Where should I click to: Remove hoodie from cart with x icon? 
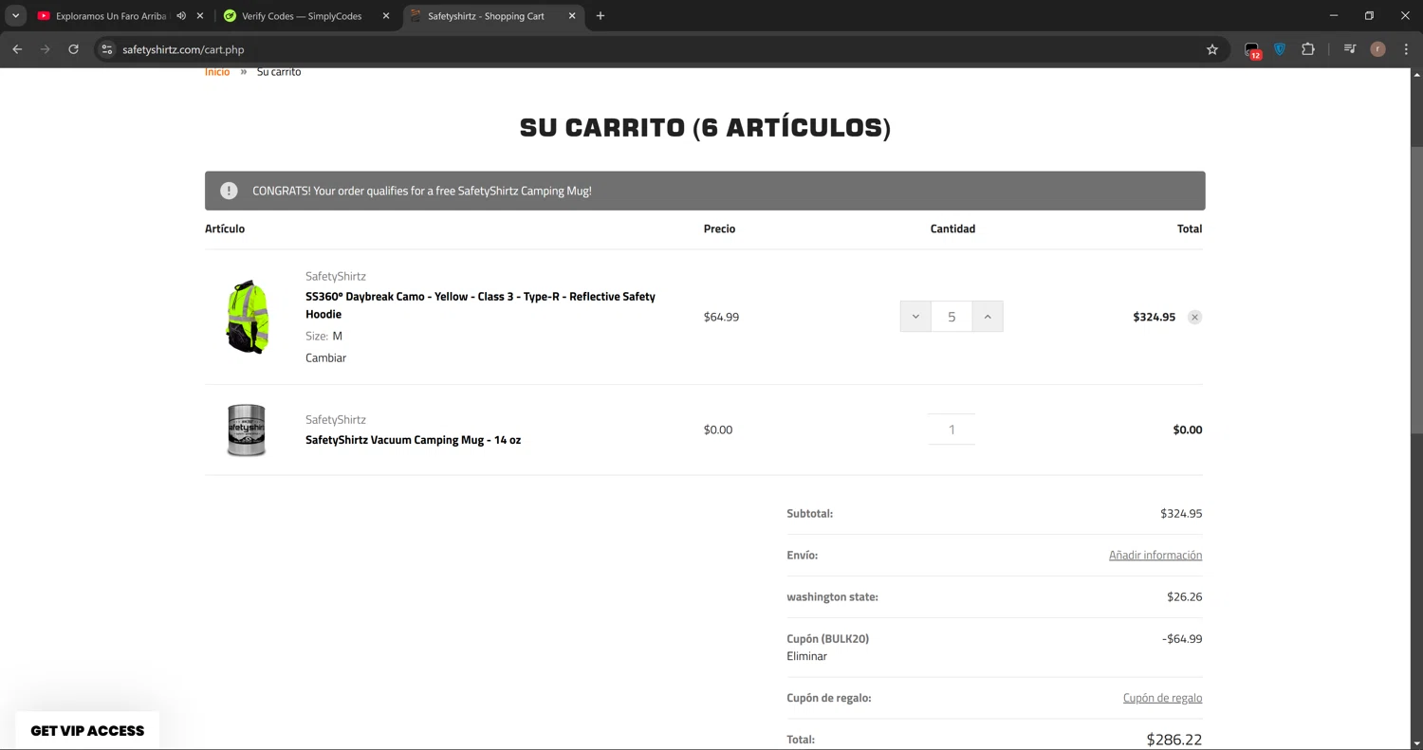pyautogui.click(x=1194, y=317)
